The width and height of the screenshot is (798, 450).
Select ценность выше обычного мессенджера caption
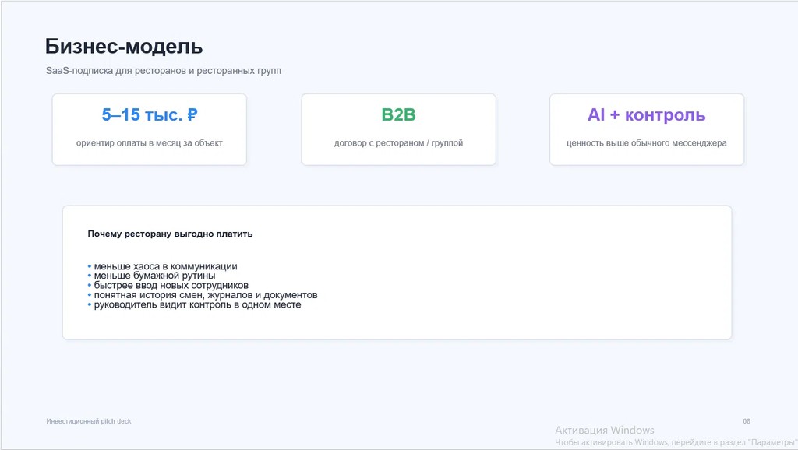646,143
